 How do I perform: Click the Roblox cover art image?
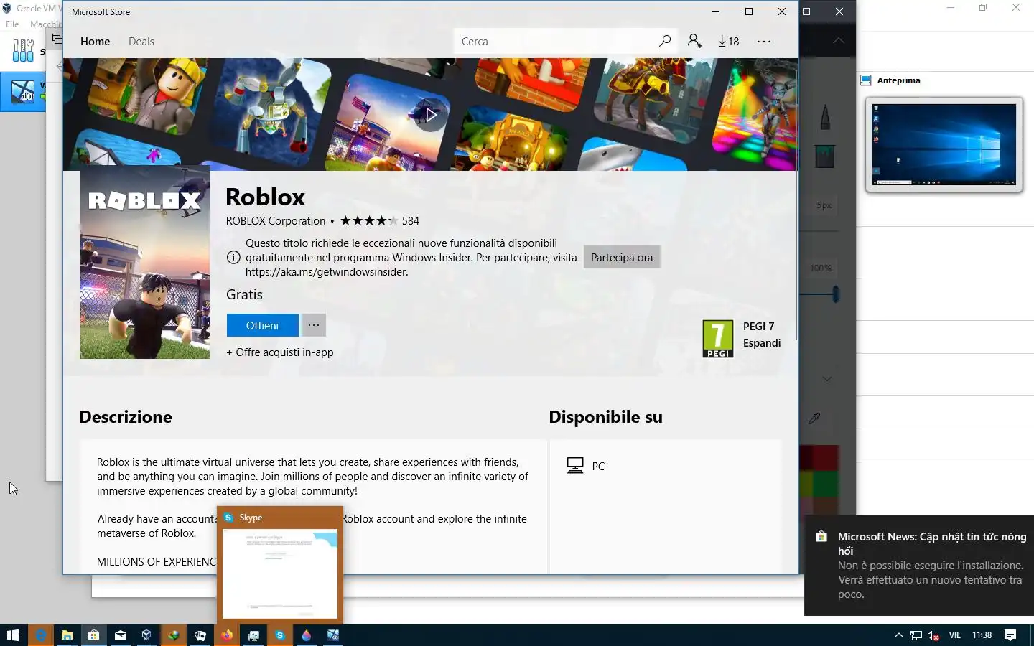(145, 262)
